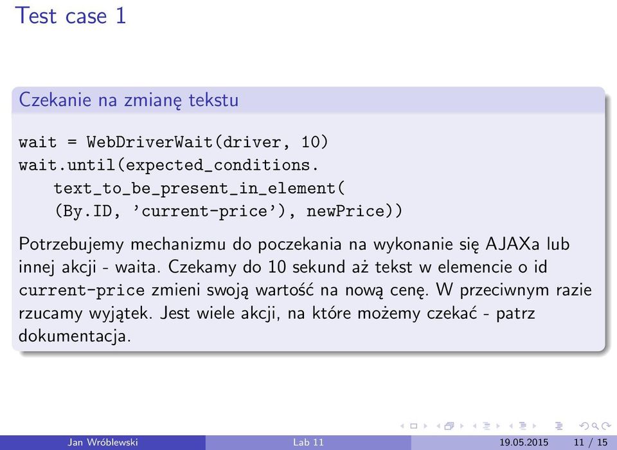617x450 pixels.
Task: Jump to next subsection arrow
Action: coord(498,426)
